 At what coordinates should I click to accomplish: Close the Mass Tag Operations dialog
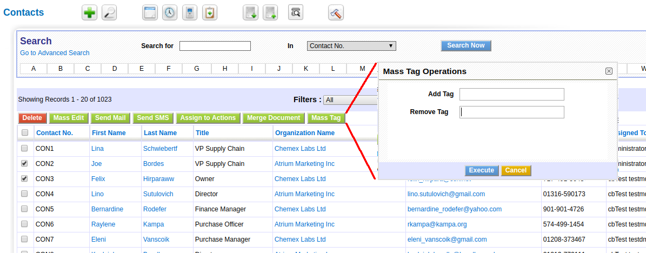coord(609,71)
